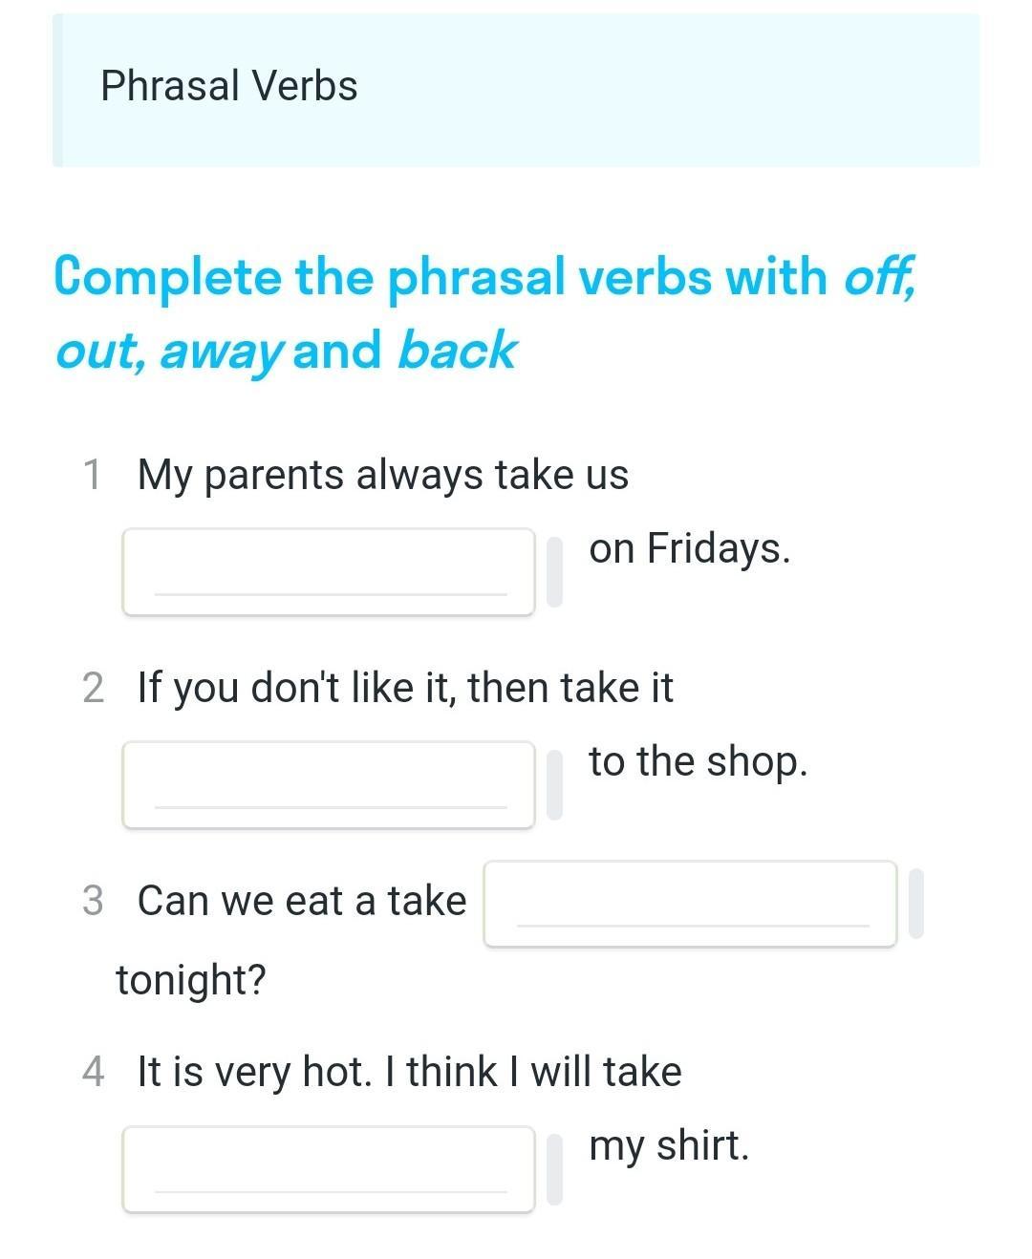Image resolution: width=1032 pixels, height=1259 pixels.
Task: Click the italic word 'back' in instructions
Action: pyautogui.click(x=456, y=350)
